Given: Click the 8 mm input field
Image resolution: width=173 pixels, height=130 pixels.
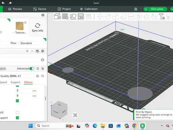Looking at the screenshot, I should pos(27,96).
